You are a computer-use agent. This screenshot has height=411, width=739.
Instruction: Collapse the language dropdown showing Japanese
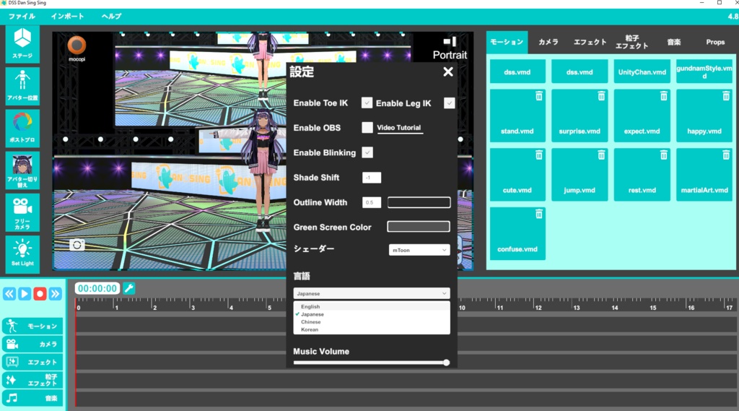(372, 293)
